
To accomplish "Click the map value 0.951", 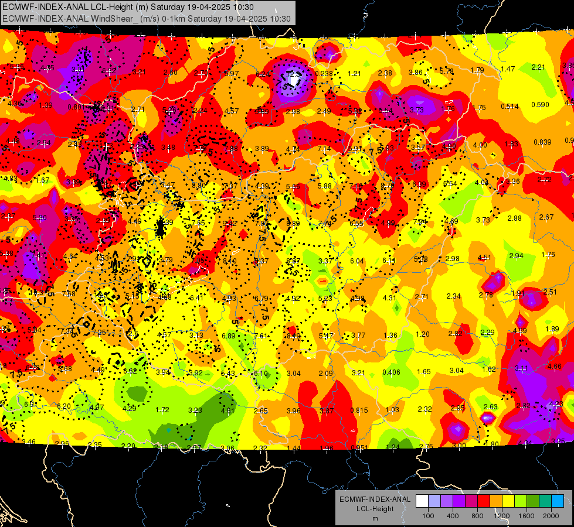I will [359, 448].
